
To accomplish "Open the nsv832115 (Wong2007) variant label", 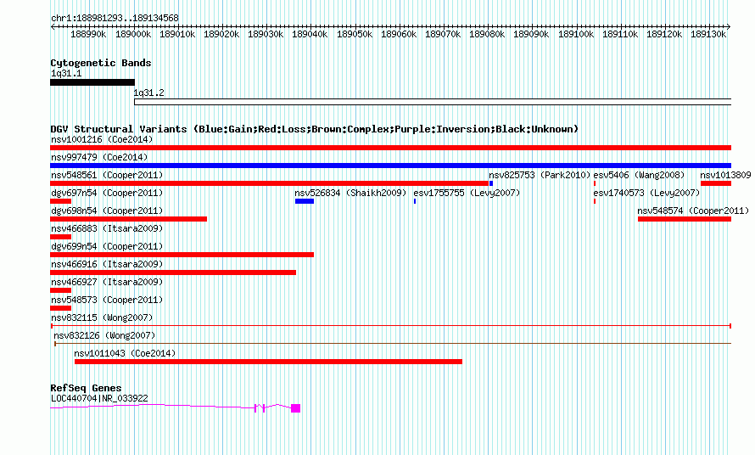I will point(102,317).
